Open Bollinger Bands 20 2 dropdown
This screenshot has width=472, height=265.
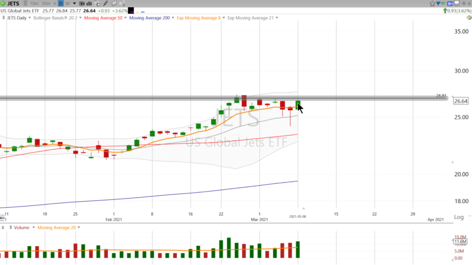pos(80,18)
